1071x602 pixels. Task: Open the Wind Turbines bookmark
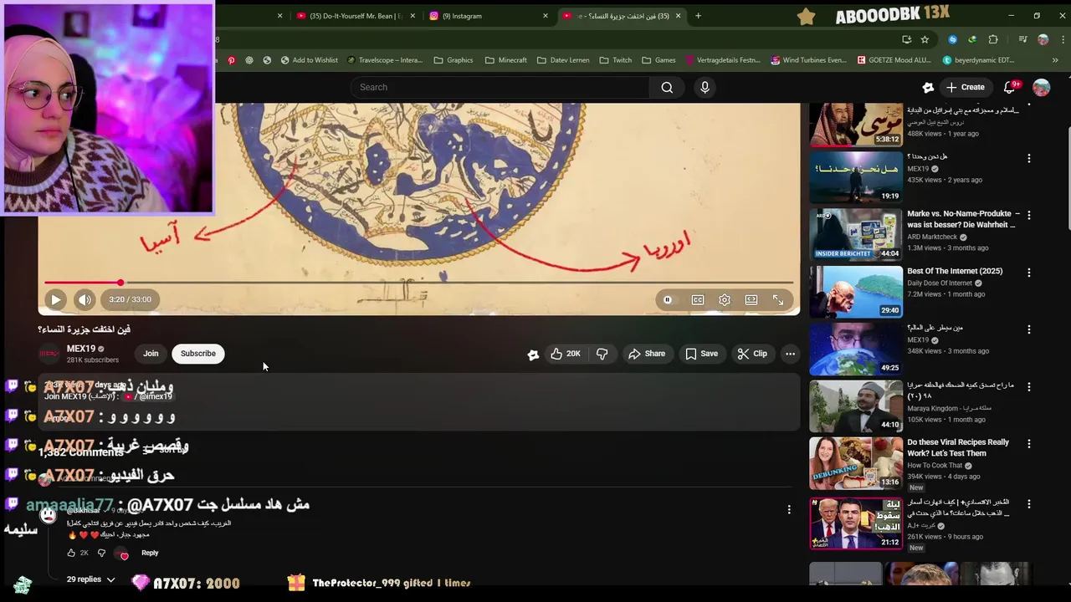point(809,60)
